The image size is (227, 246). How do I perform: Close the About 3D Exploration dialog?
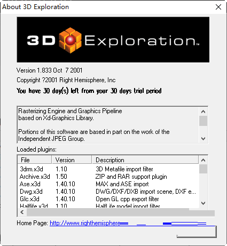pos(218,7)
